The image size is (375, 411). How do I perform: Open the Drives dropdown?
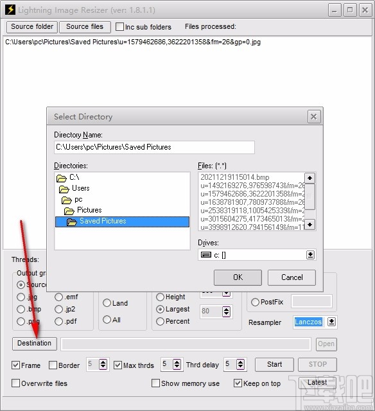click(310, 255)
